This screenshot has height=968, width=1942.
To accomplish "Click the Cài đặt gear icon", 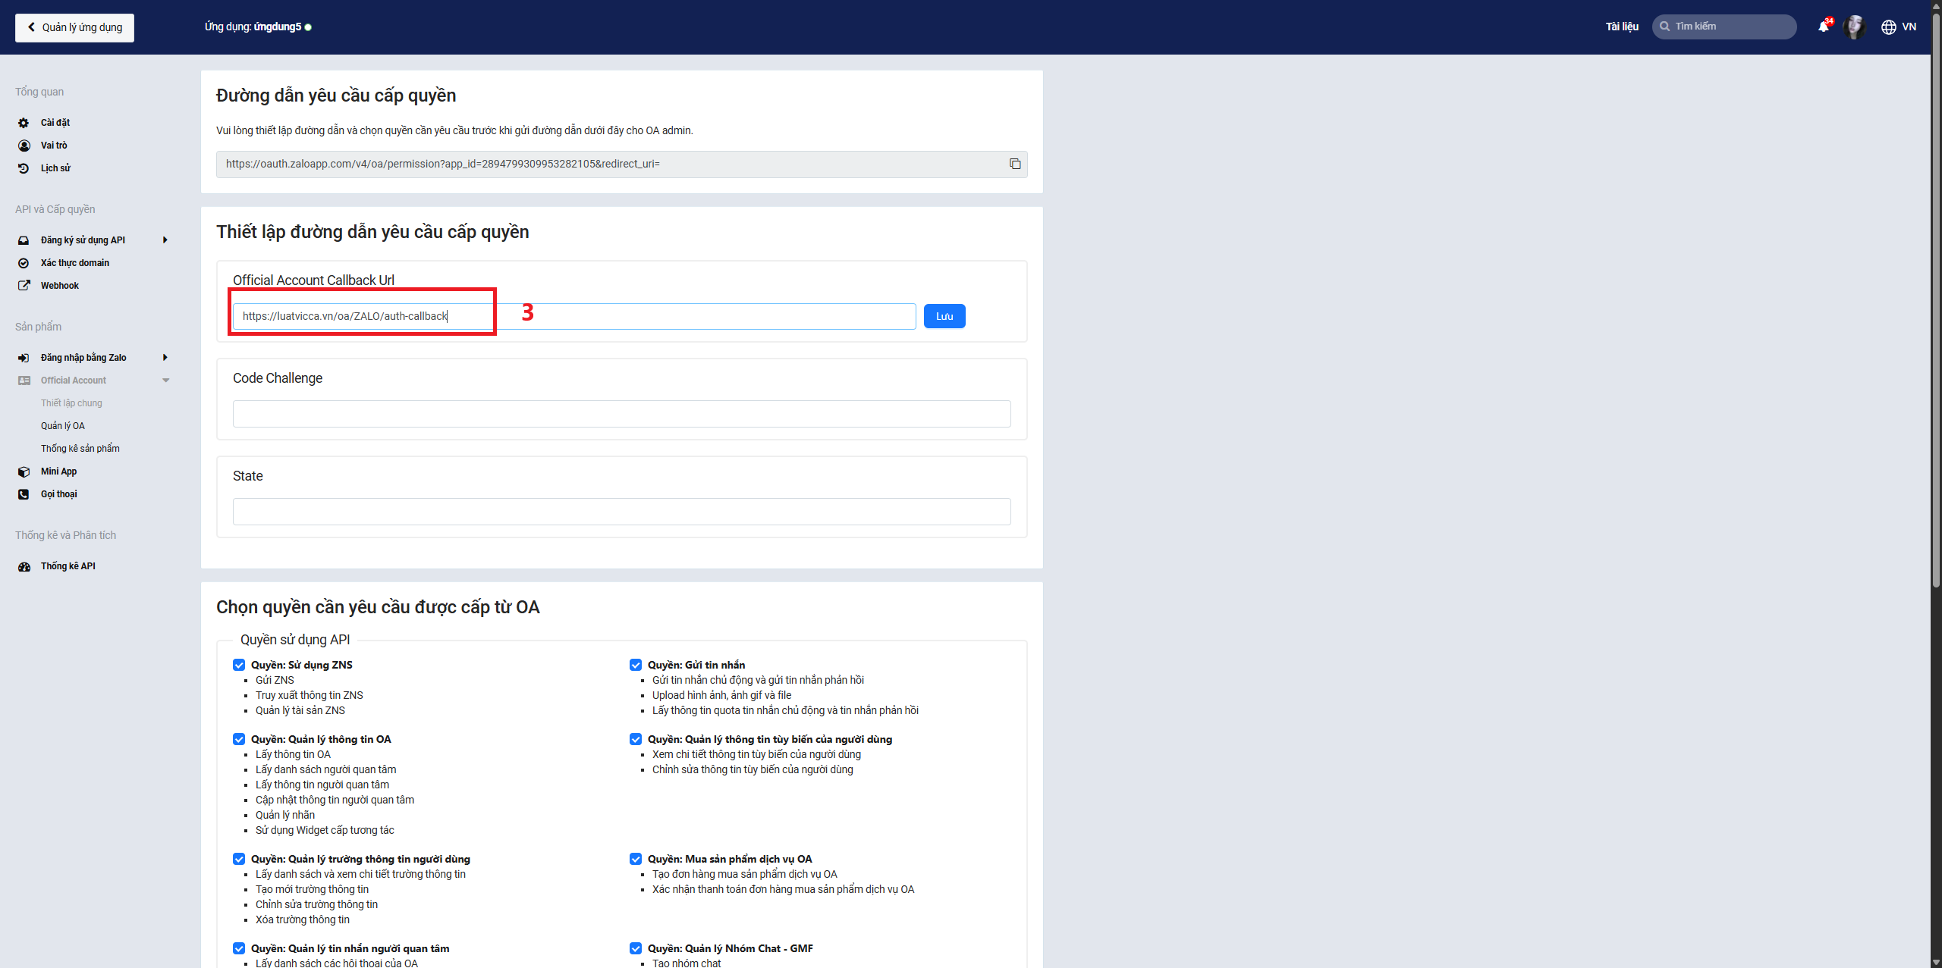I will point(24,123).
